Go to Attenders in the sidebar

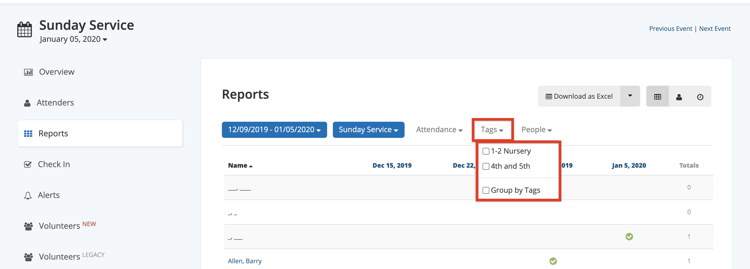tap(55, 103)
